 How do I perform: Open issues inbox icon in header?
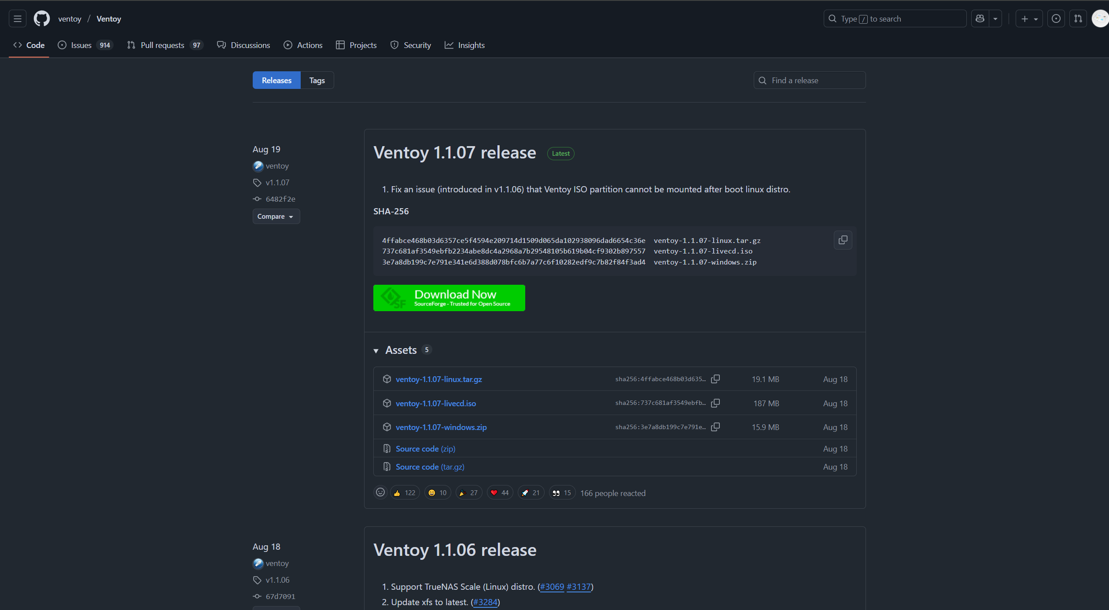[1056, 19]
